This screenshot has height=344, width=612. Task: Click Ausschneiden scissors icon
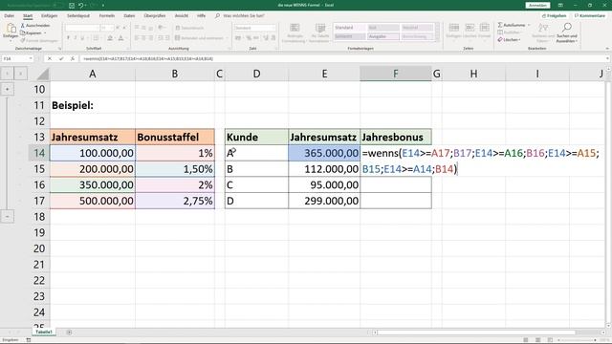[x=23, y=26]
